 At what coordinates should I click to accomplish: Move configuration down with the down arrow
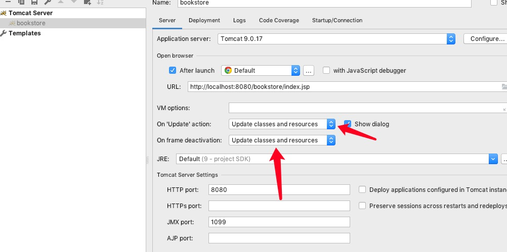click(x=74, y=2)
